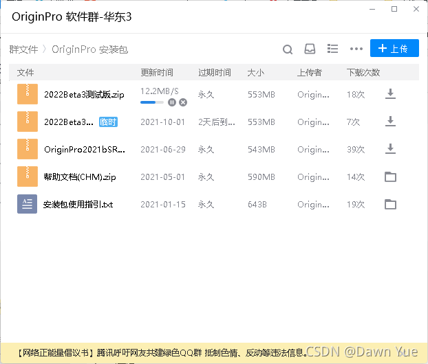Click the 帮助文档(CHM).zip file name
Screen dimensions: 428x364
click(x=80, y=177)
